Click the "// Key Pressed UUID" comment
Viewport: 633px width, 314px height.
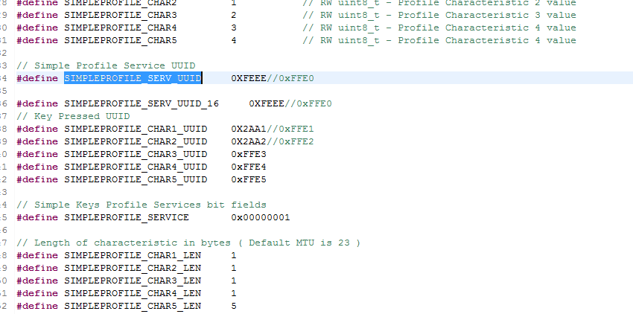72,116
